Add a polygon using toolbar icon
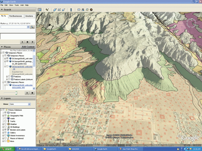 (55, 10)
